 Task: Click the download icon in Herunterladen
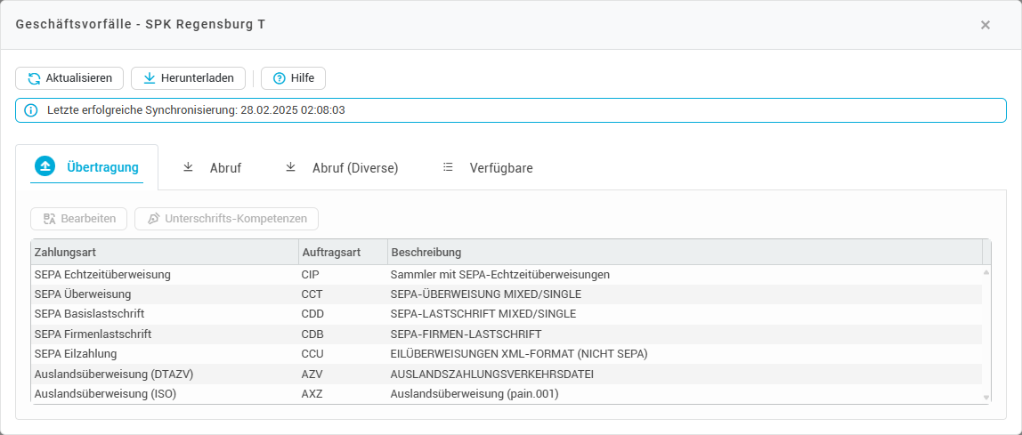point(149,78)
